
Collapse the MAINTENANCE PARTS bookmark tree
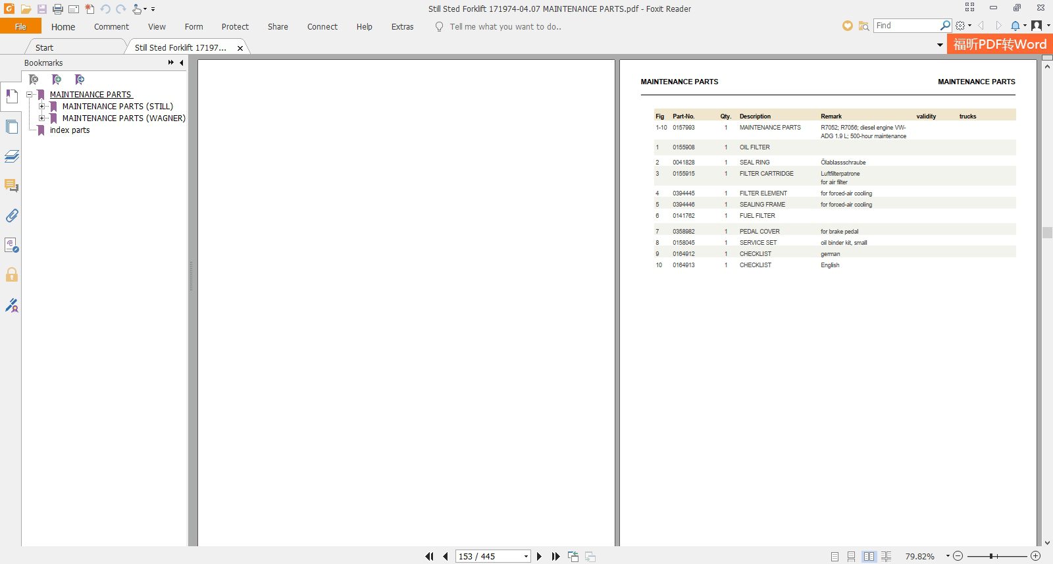(29, 95)
